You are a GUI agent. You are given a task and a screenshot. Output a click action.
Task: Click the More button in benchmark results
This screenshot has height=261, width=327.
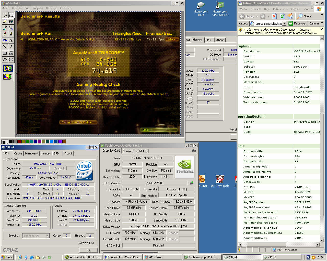click(172, 40)
